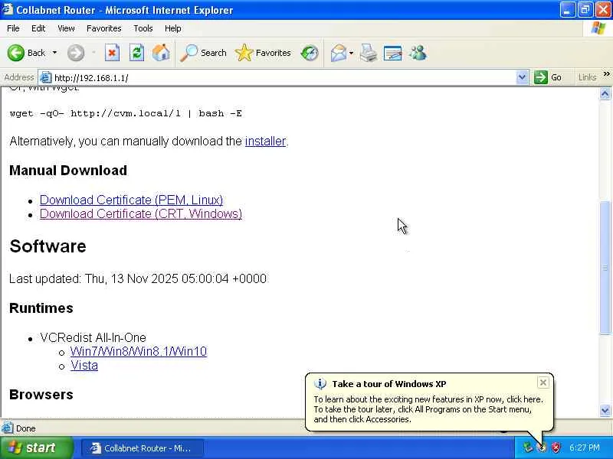Open the File menu
Image resolution: width=613 pixels, height=459 pixels.
[x=13, y=28]
